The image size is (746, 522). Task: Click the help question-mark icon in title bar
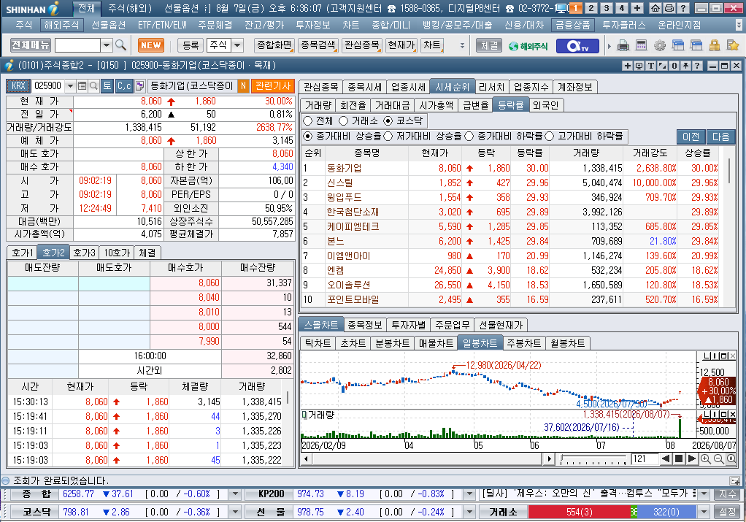tap(682, 8)
